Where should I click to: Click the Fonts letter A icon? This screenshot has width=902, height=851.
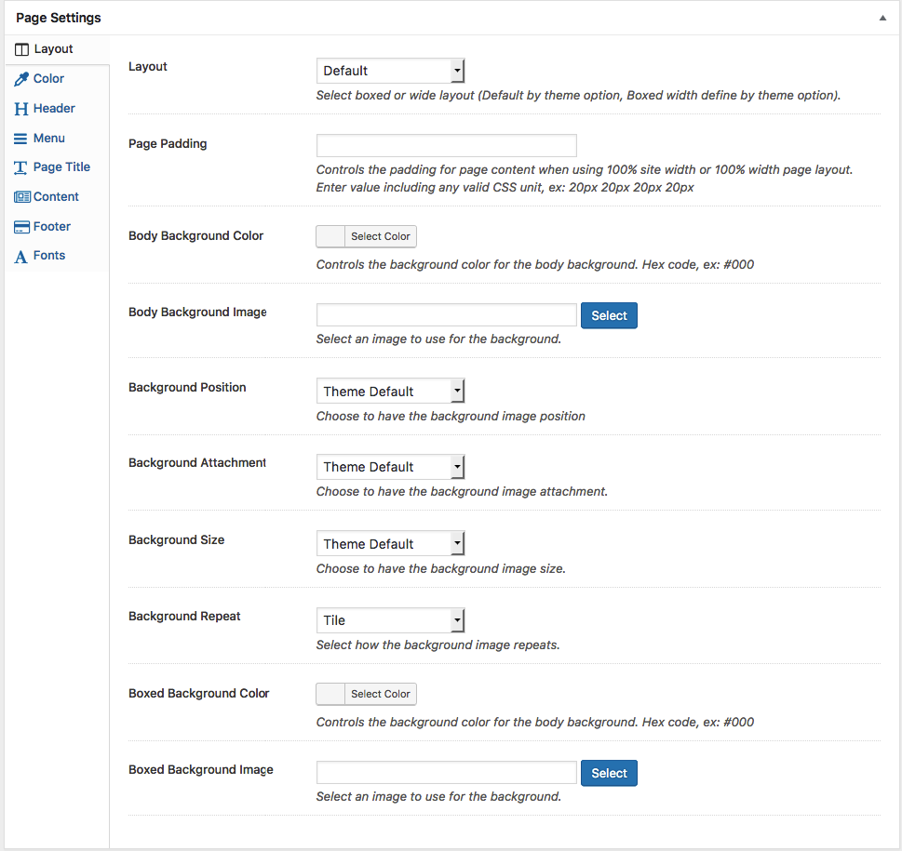click(x=21, y=257)
